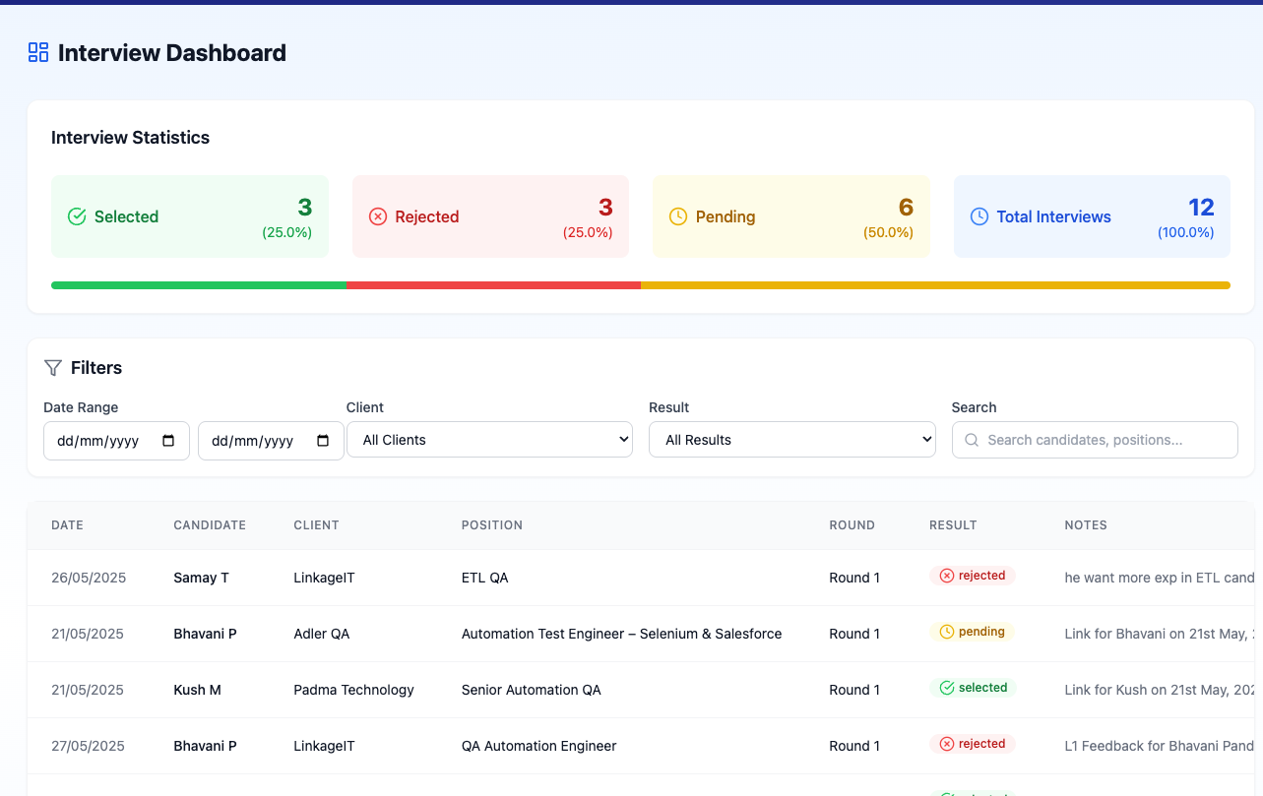Image resolution: width=1263 pixels, height=796 pixels.
Task: Click the magnifying glass icon in the search box
Action: [x=972, y=440]
